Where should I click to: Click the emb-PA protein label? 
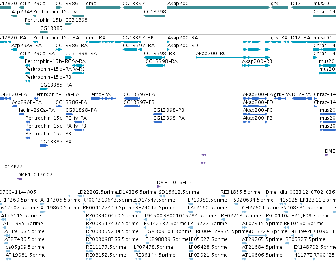101,94
